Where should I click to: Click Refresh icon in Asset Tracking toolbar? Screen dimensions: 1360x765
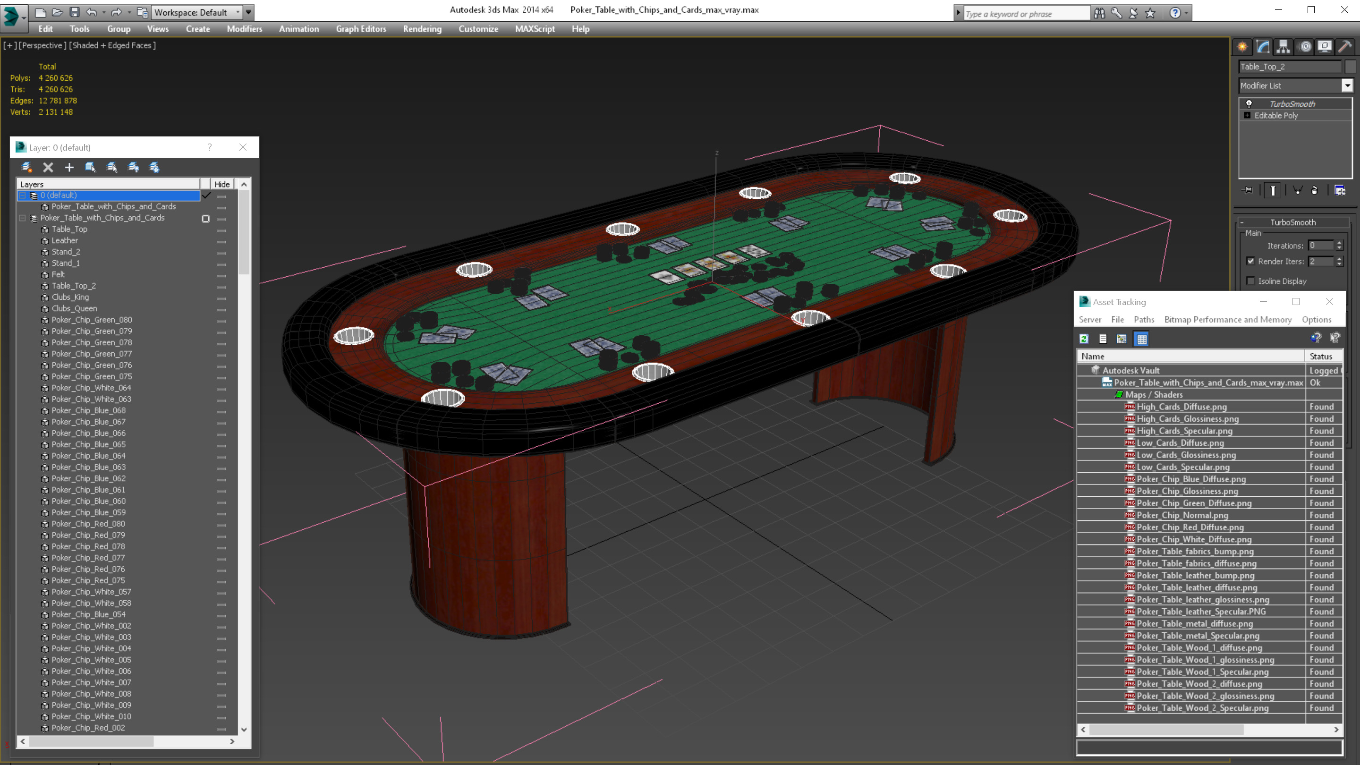1084,339
